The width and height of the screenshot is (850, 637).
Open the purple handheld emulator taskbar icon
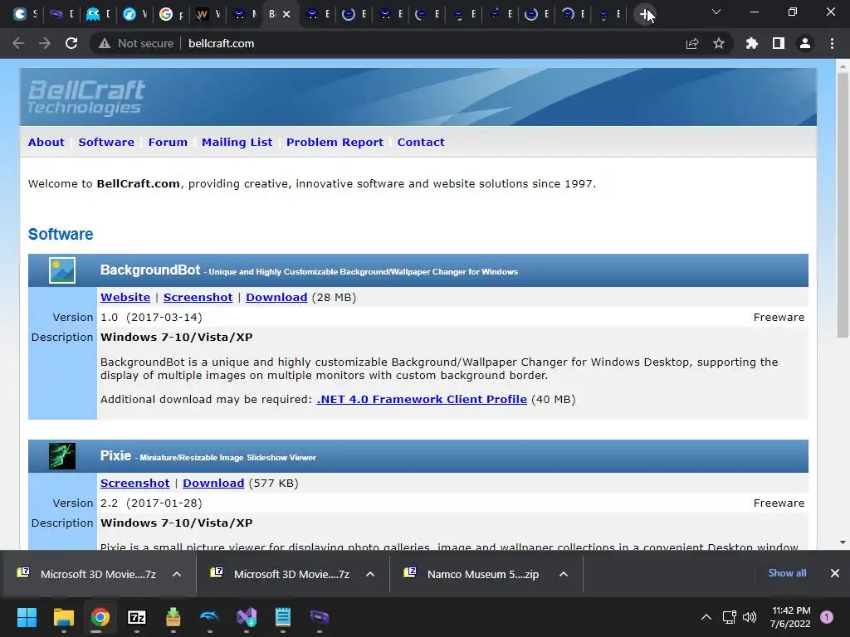[320, 617]
